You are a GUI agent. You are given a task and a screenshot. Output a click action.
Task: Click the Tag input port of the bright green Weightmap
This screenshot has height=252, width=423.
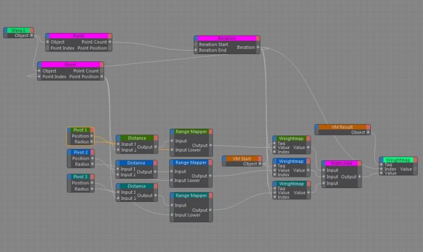(381, 164)
